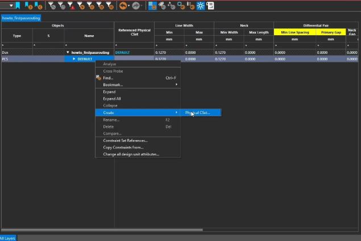The width and height of the screenshot is (361, 241).
Task: Click the grey Redo arrow
Action: [x=136, y=6]
